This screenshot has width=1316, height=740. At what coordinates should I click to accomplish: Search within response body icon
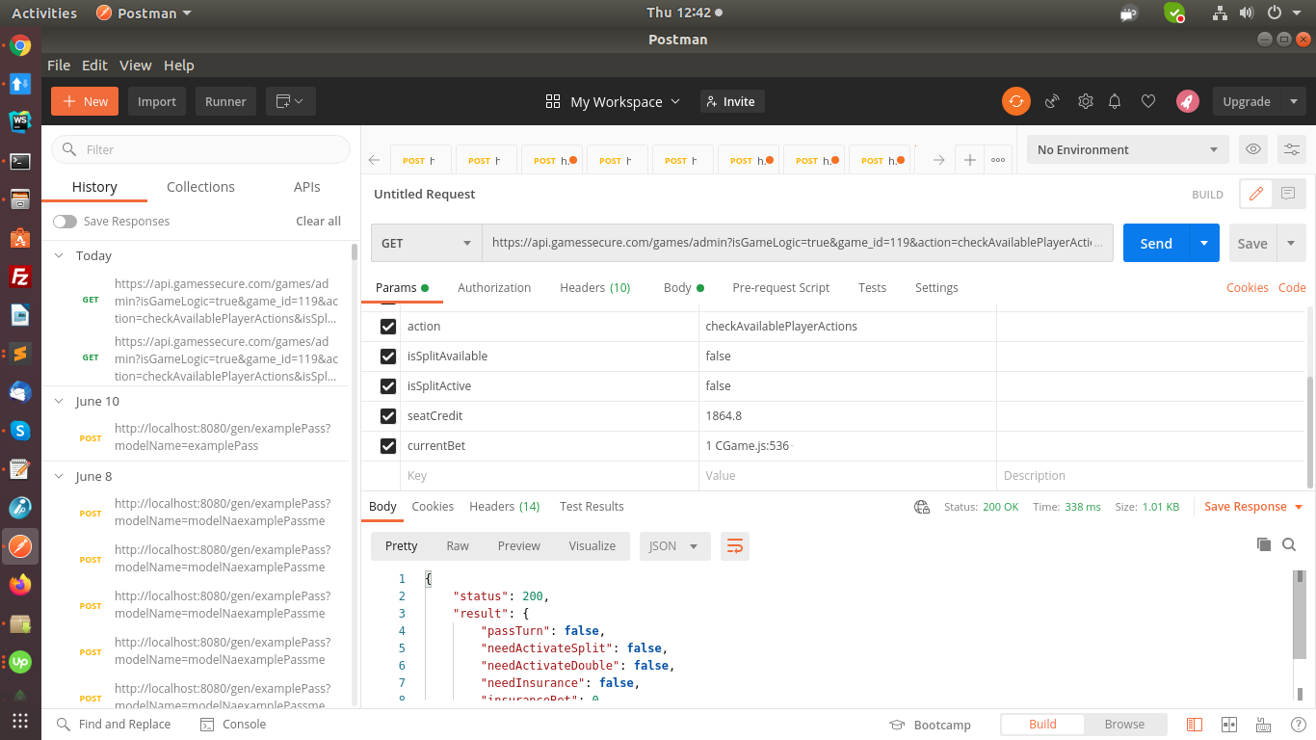tap(1289, 544)
